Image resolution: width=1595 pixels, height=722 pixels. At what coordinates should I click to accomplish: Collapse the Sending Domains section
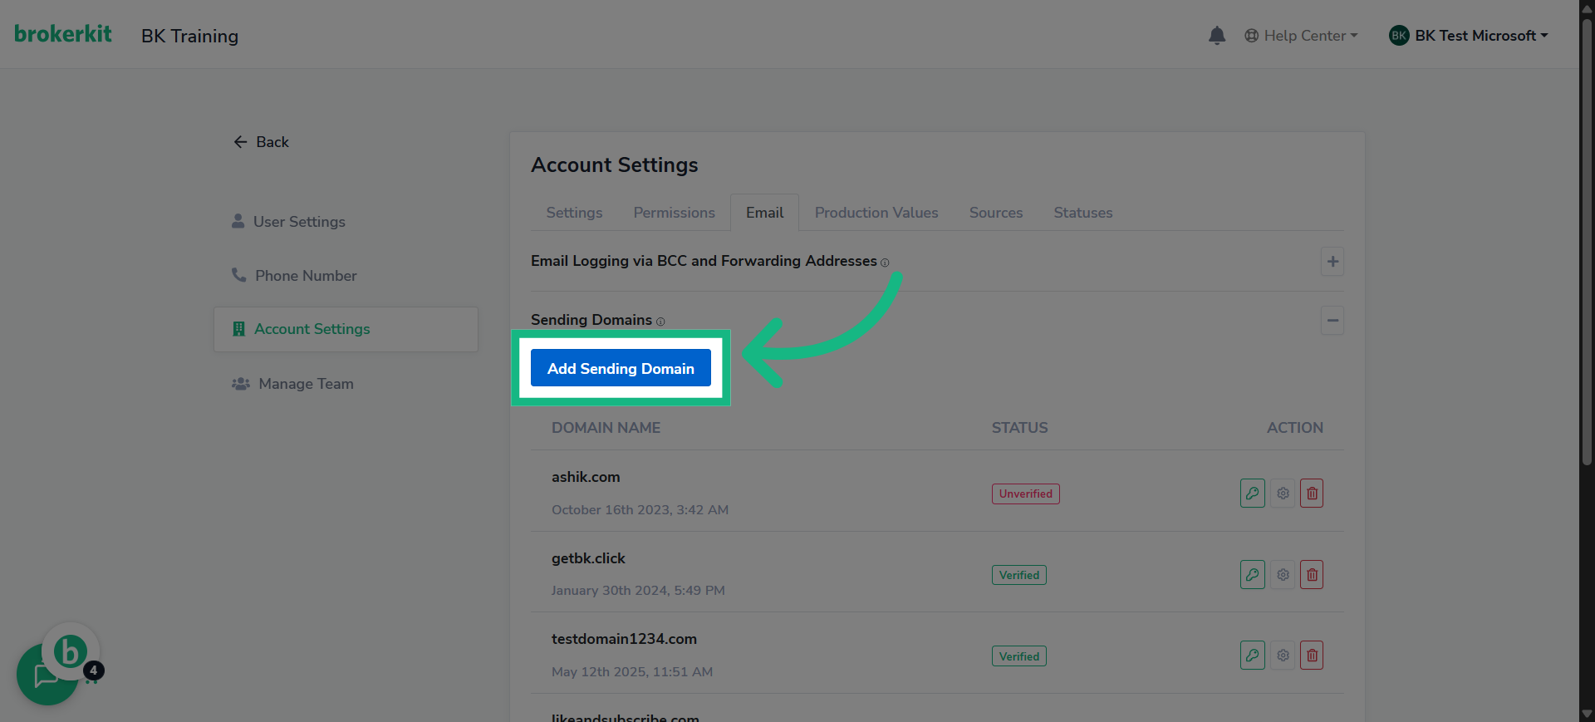point(1332,321)
